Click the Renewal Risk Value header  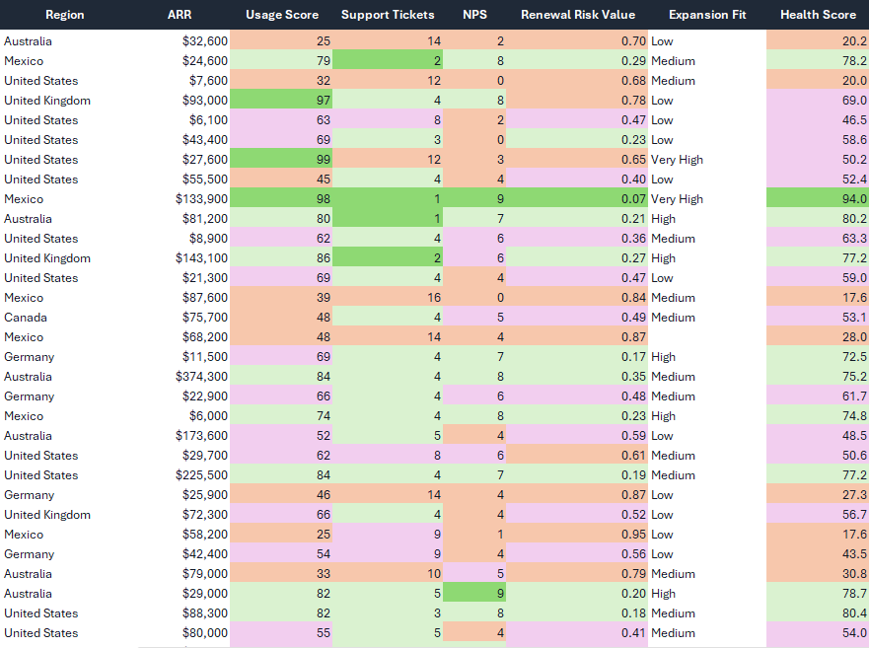577,15
